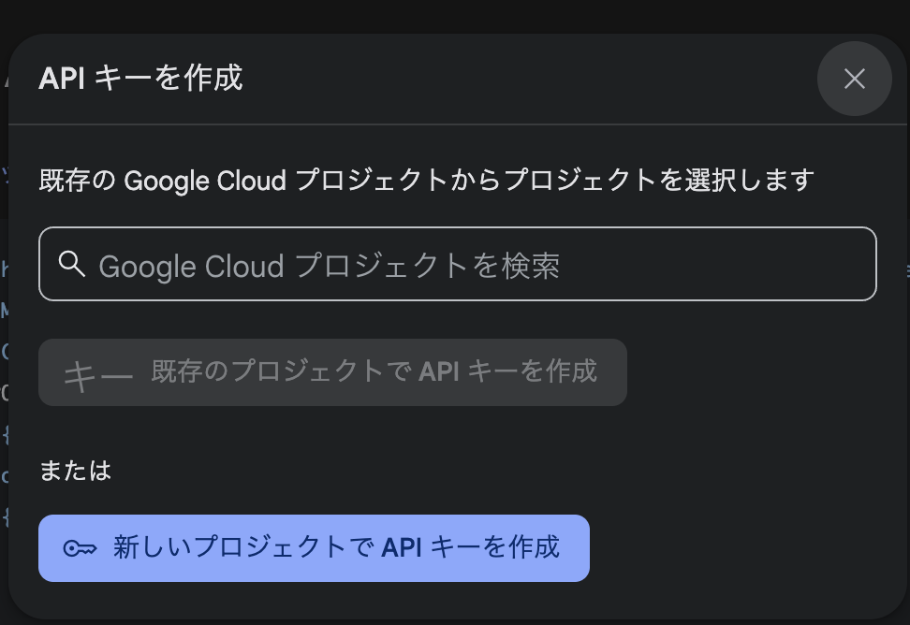Click the または separator text
The height and width of the screenshot is (625, 910).
[x=75, y=471]
